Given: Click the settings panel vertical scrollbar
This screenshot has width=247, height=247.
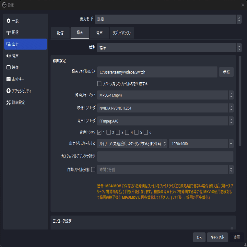Looking at the screenshot, I should (240, 101).
